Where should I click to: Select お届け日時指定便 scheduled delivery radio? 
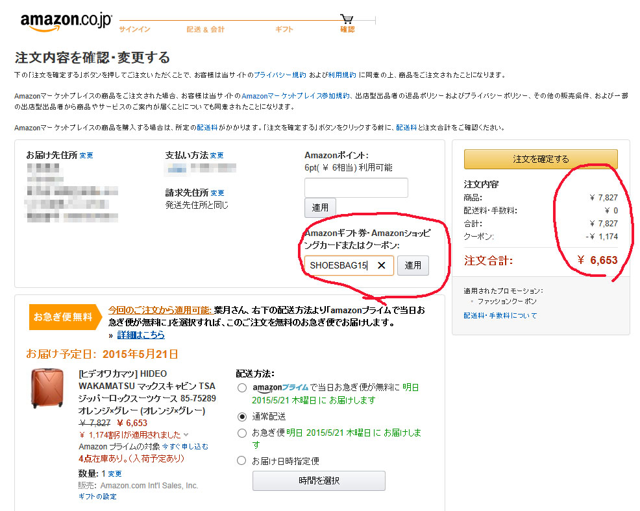pos(242,461)
